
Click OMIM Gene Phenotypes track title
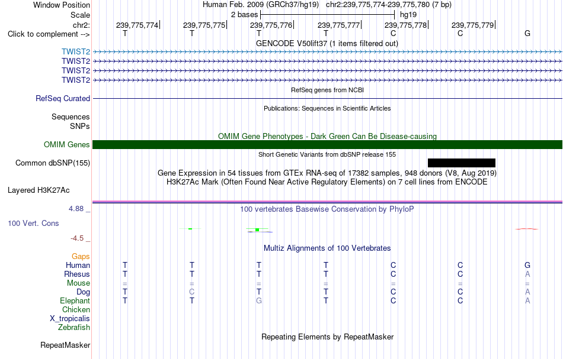pos(327,137)
